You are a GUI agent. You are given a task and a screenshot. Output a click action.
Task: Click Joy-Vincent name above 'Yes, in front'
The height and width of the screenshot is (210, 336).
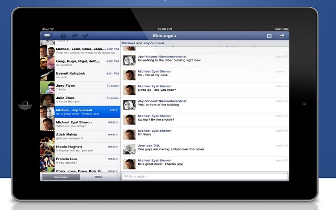coord(162,101)
